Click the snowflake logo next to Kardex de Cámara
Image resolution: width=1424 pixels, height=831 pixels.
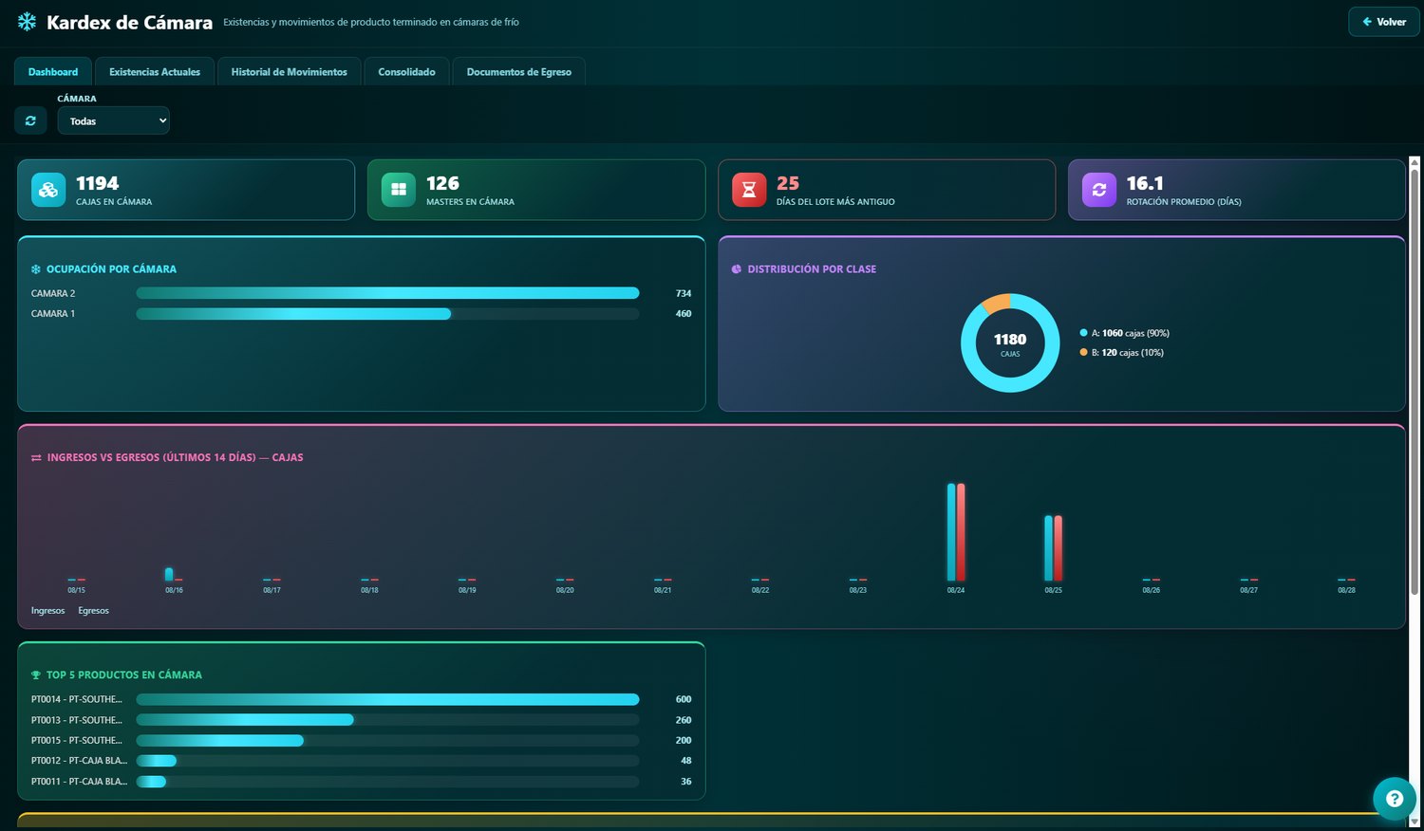27,22
